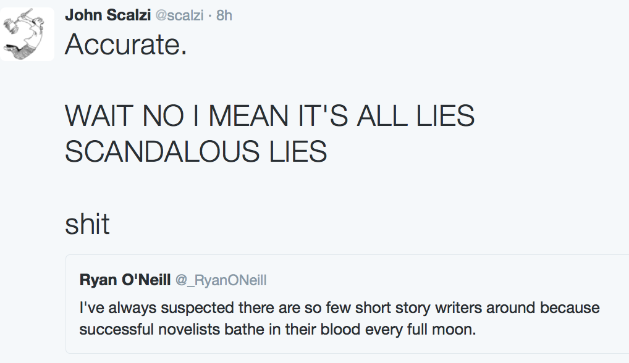
Task: Click the quoted line starting "I've always suspected"
Action: point(339,307)
